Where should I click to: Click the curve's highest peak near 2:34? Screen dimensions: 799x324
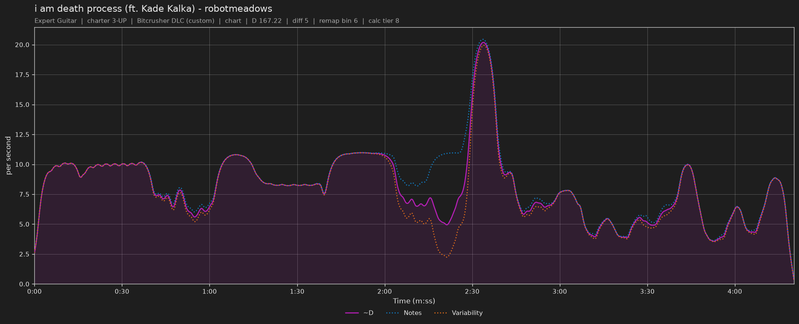click(x=483, y=42)
